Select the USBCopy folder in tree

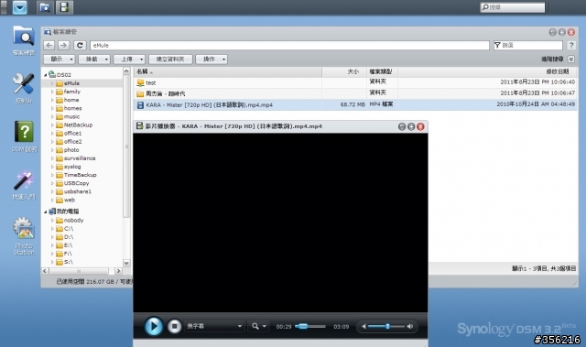click(76, 183)
